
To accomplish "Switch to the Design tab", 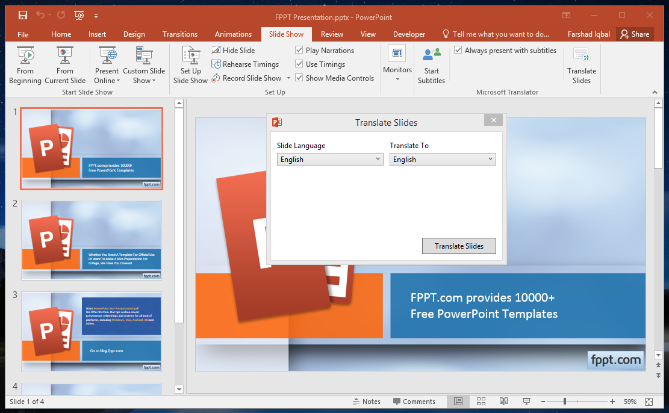I will click(x=134, y=34).
